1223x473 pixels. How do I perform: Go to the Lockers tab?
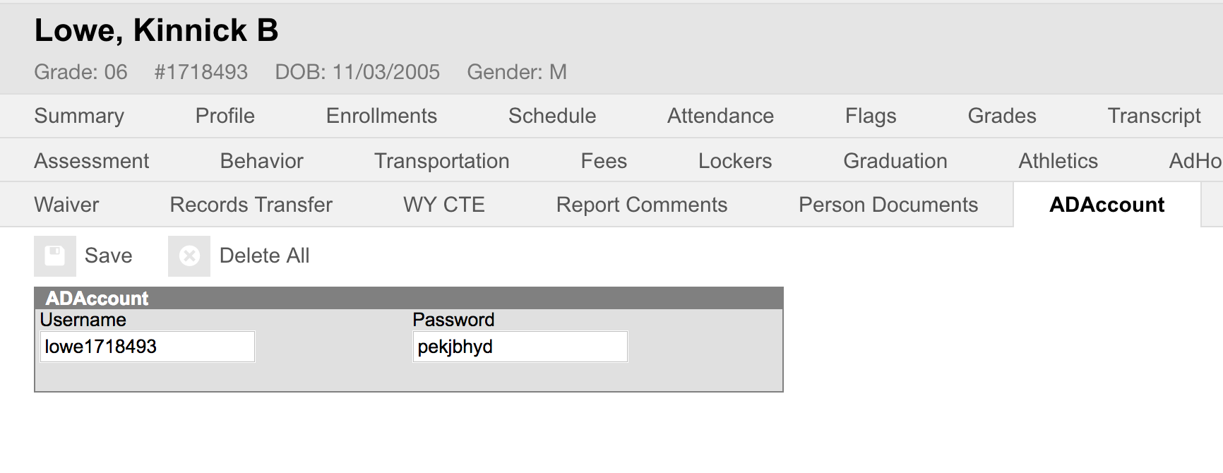click(x=735, y=161)
